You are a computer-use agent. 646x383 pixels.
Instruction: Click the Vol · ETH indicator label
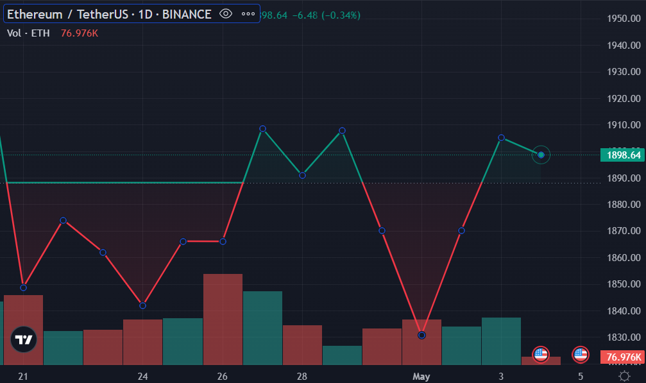click(28, 33)
